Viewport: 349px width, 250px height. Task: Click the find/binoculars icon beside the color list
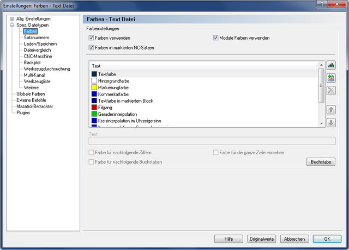click(x=331, y=65)
